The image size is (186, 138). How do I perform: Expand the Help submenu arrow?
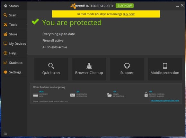pyautogui.click(x=26, y=53)
